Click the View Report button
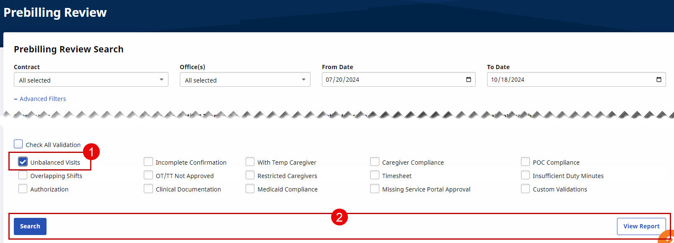Viewport: 674px width, 243px height. coord(641,226)
